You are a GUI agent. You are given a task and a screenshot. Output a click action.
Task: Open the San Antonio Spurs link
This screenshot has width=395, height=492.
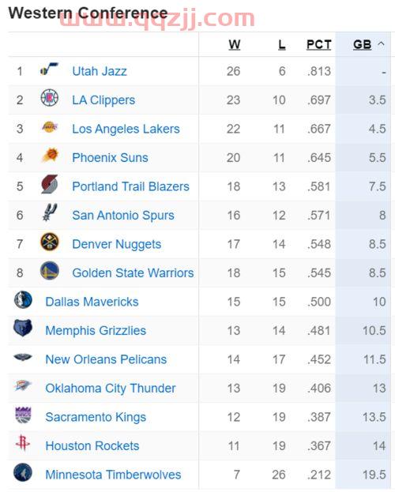pyautogui.click(x=123, y=216)
